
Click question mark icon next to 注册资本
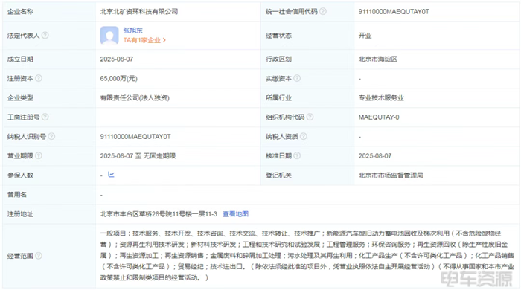[39, 78]
